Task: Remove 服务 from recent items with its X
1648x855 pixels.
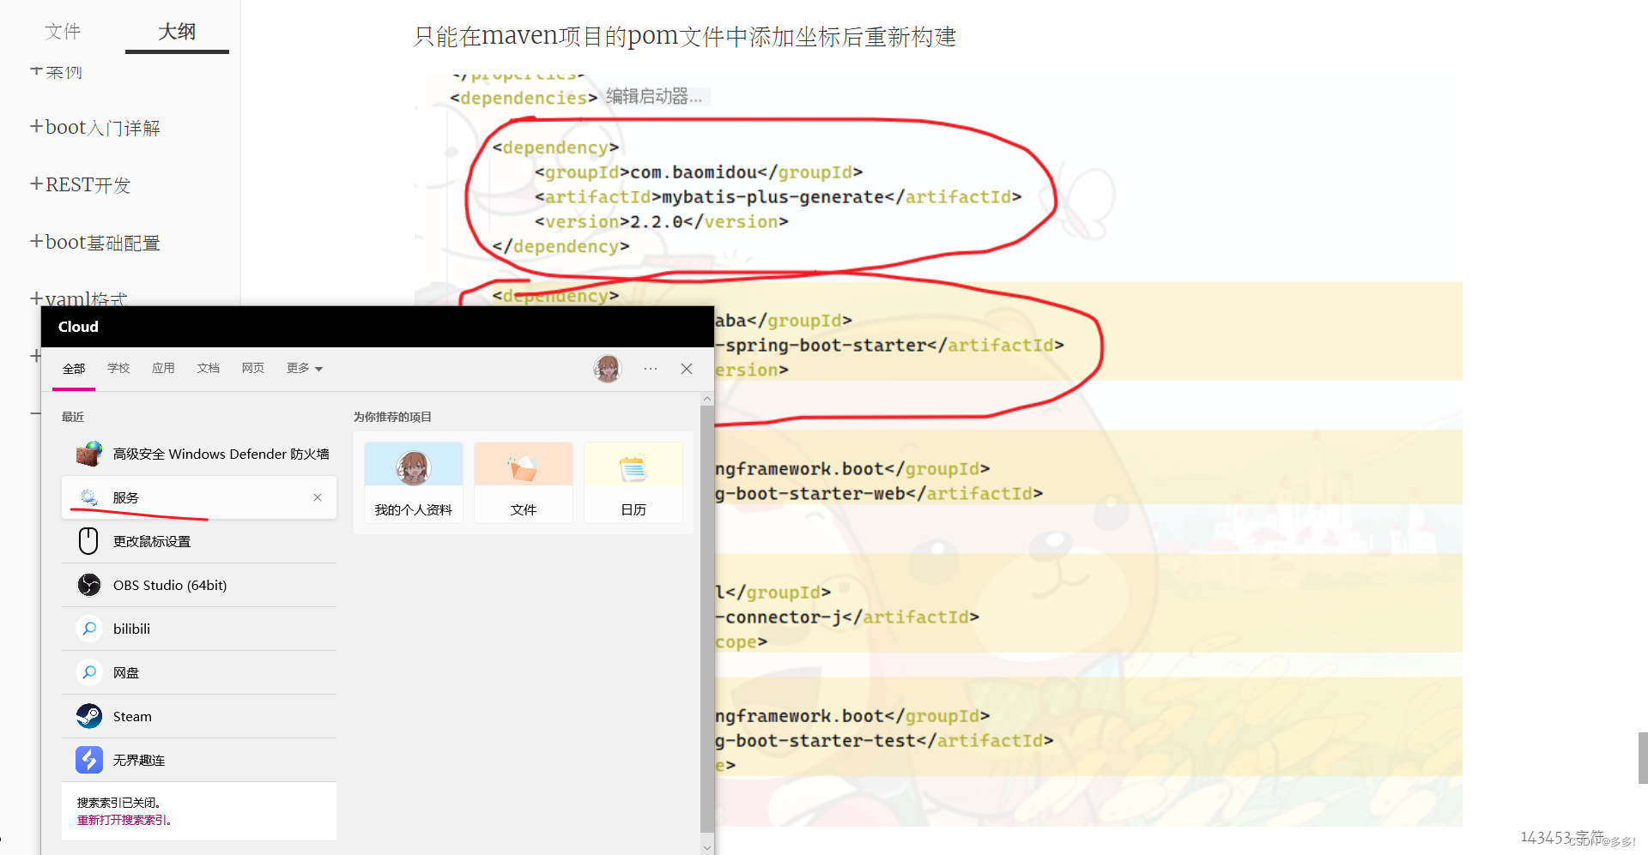Action: pyautogui.click(x=317, y=497)
